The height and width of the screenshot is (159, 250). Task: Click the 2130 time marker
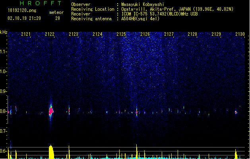pos(240,34)
